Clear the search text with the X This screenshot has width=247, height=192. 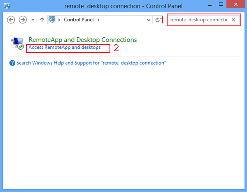[233, 20]
